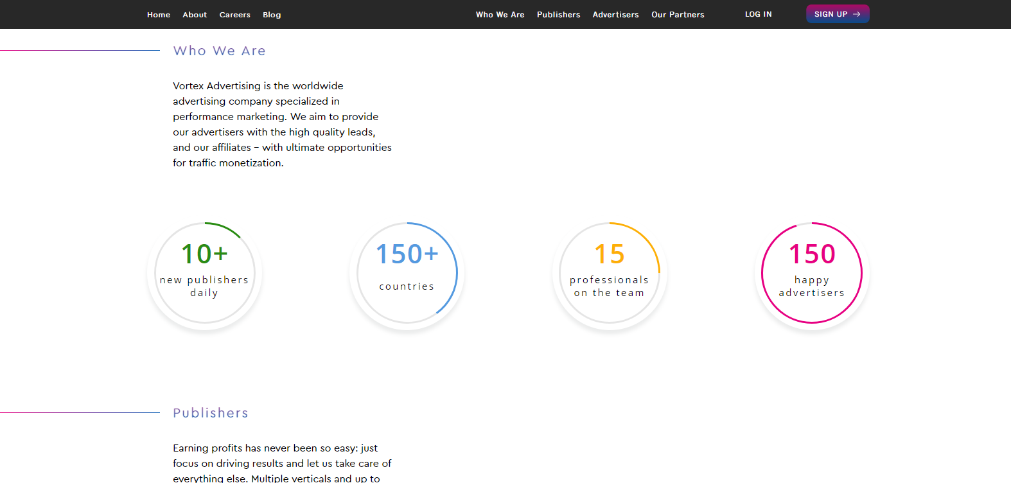
Task: Click the LOG IN link
Action: click(x=759, y=14)
